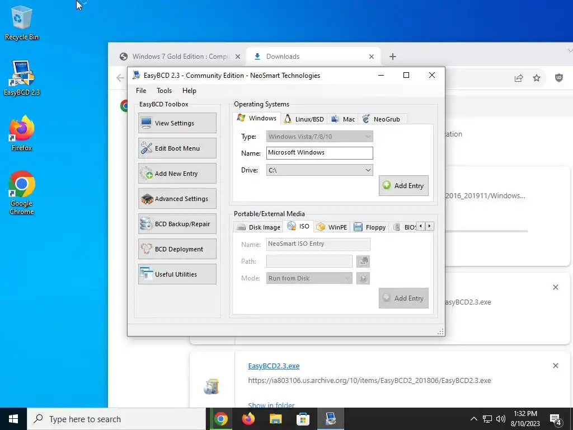The height and width of the screenshot is (430, 573).
Task: Click the EasyBCD window resize grip
Action: pos(441,331)
